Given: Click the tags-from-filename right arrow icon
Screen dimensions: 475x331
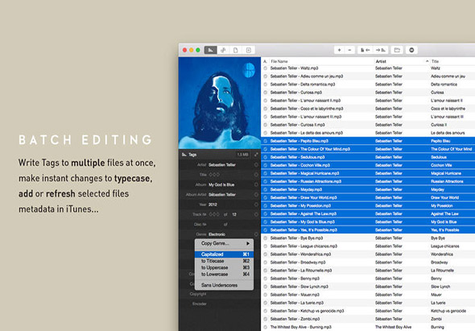Looking at the screenshot, I should click(x=381, y=50).
